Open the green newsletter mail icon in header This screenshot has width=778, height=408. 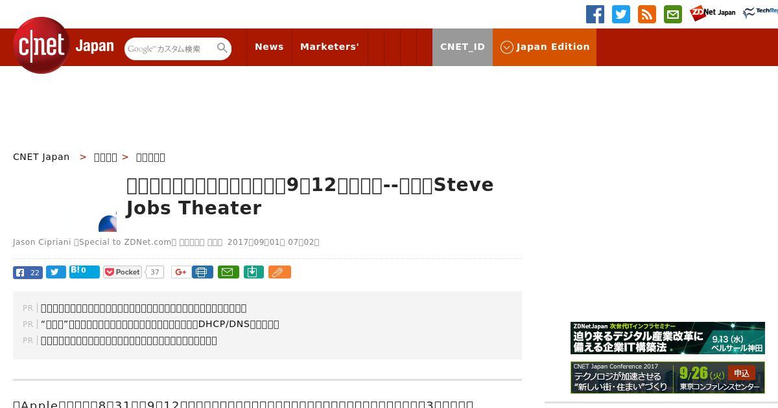[x=673, y=14]
